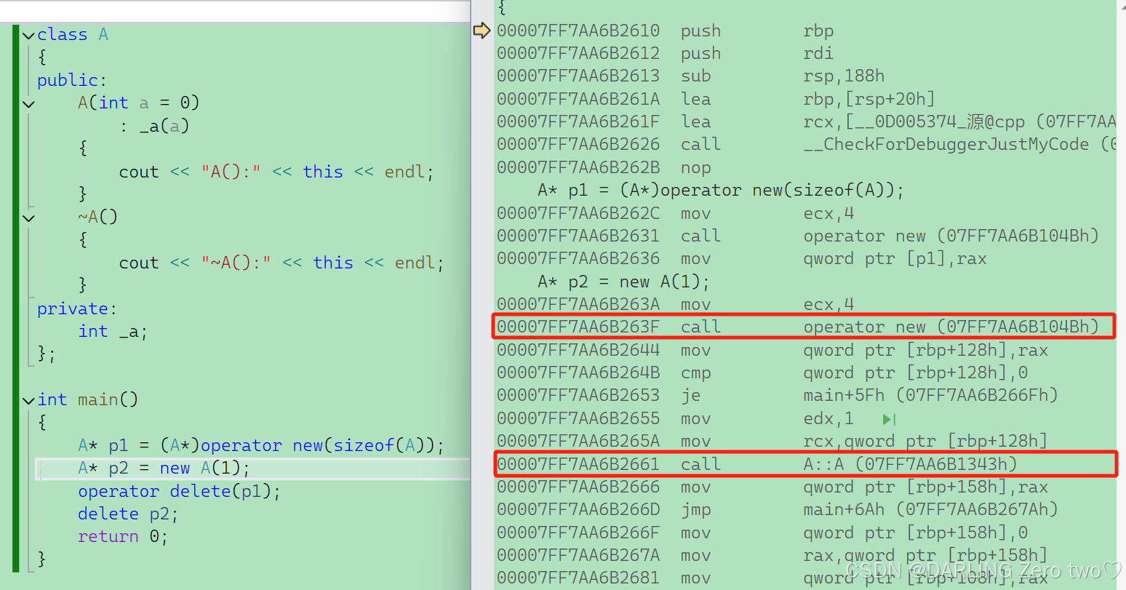Click the int _a member declaration
Image resolution: width=1126 pixels, height=590 pixels.
113,332
